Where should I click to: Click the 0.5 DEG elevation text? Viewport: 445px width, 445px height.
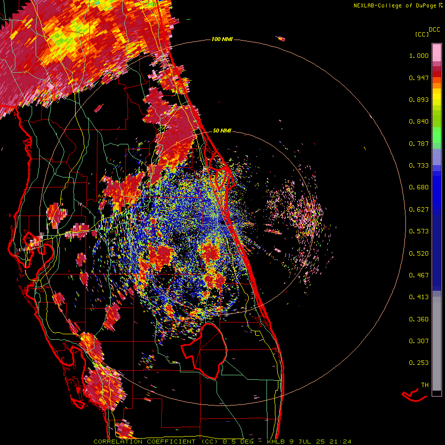click(238, 442)
